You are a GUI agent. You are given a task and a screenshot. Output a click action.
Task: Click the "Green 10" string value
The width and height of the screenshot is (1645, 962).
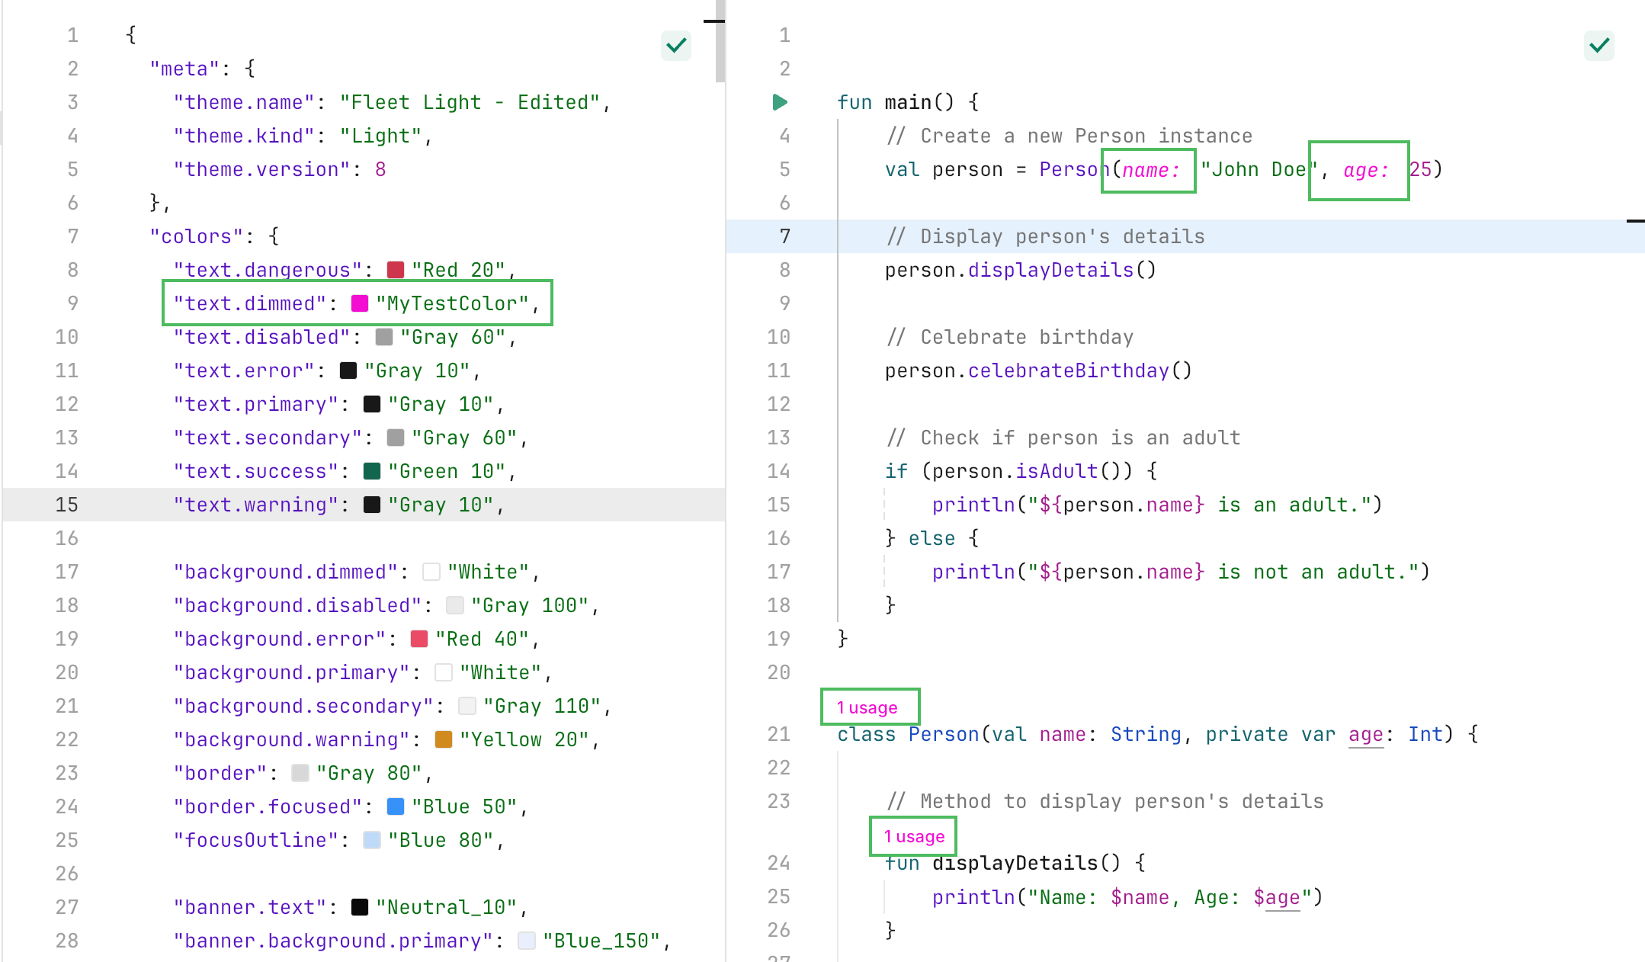447,471
